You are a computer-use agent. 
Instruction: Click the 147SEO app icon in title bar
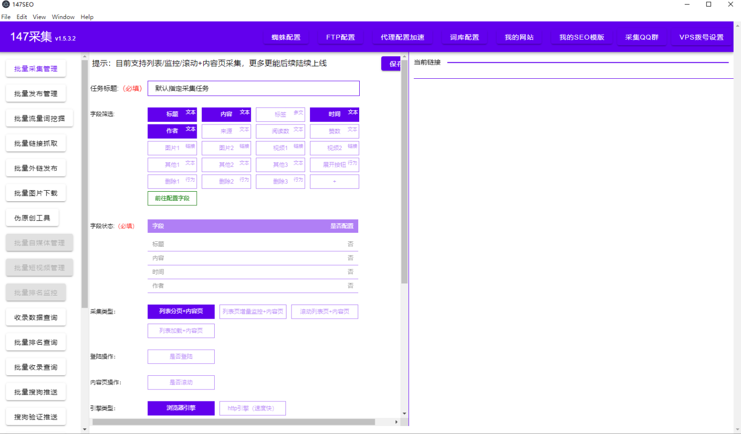6,4
